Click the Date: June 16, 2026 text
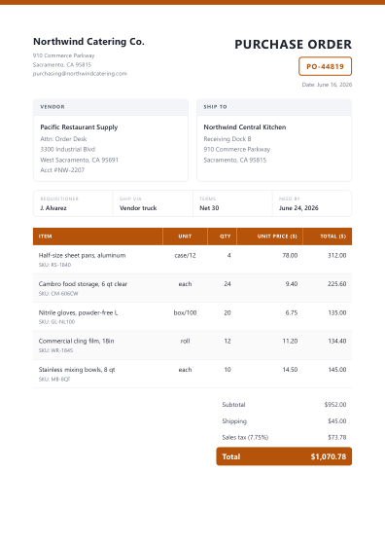The image size is (385, 545). pos(327,85)
